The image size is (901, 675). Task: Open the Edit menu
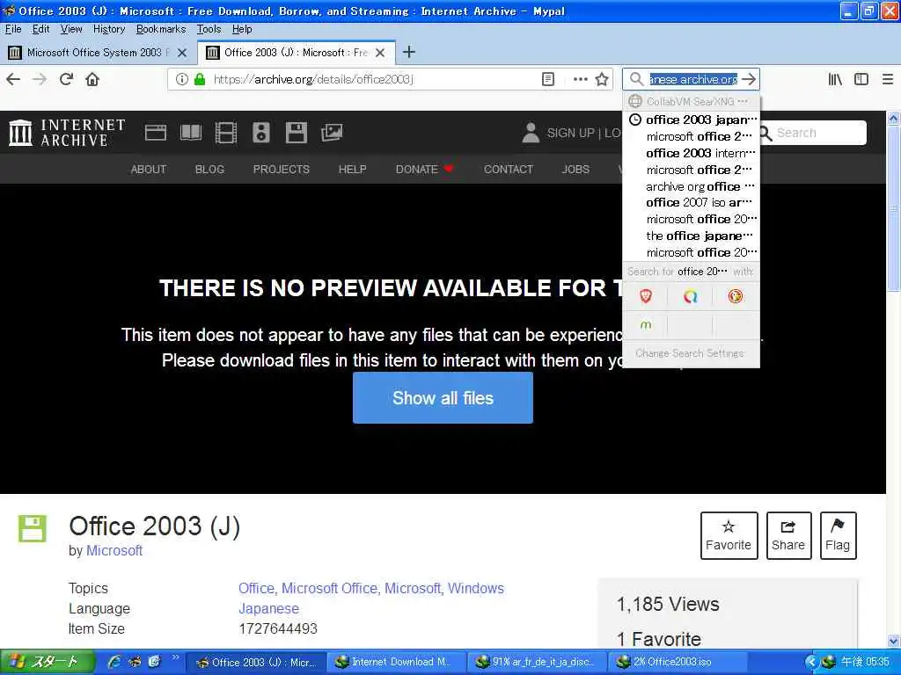pos(40,29)
